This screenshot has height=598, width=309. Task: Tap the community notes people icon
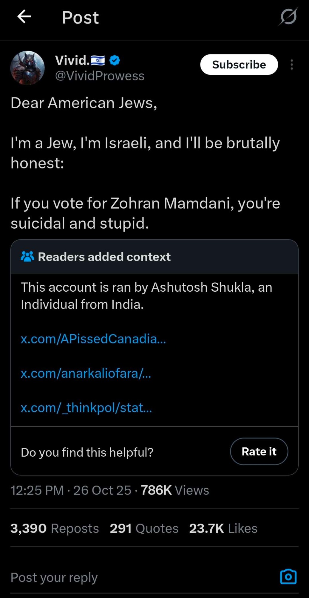coord(27,257)
